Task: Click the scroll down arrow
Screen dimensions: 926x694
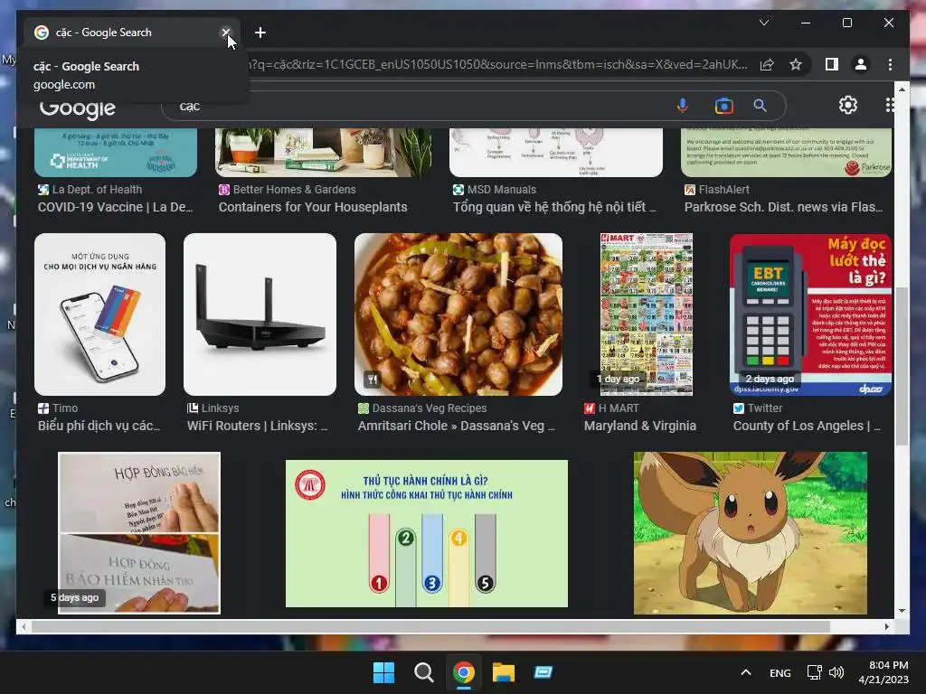Action: click(x=902, y=611)
